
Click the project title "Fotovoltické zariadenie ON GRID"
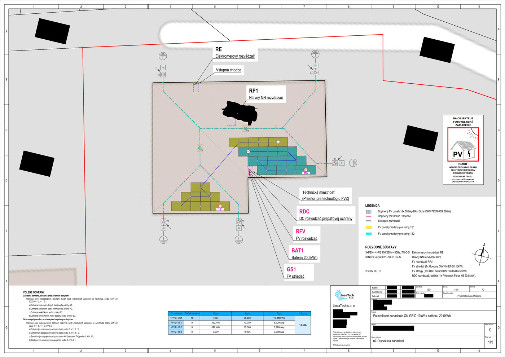coord(412,316)
